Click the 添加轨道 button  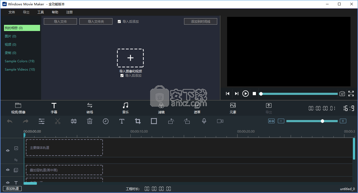tap(12, 189)
